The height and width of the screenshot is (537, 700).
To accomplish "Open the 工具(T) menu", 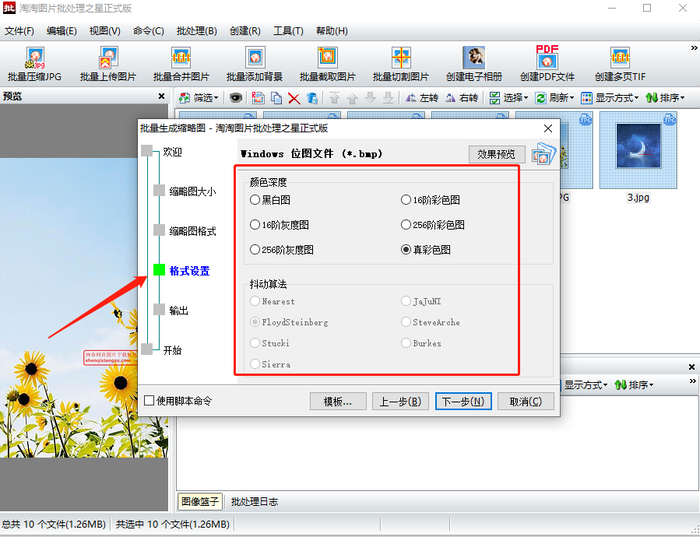I will [x=288, y=31].
